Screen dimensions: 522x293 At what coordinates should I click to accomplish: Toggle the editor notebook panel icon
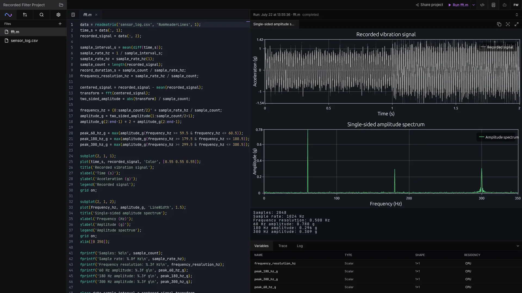pos(73,15)
